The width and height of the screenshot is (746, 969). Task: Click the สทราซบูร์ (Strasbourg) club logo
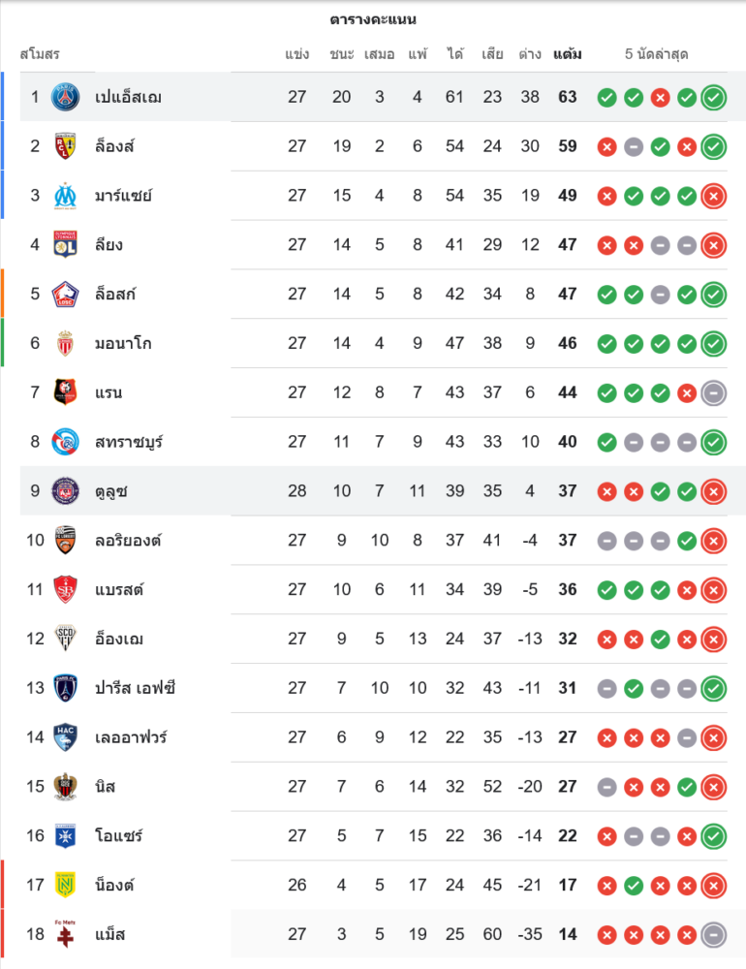tap(66, 442)
